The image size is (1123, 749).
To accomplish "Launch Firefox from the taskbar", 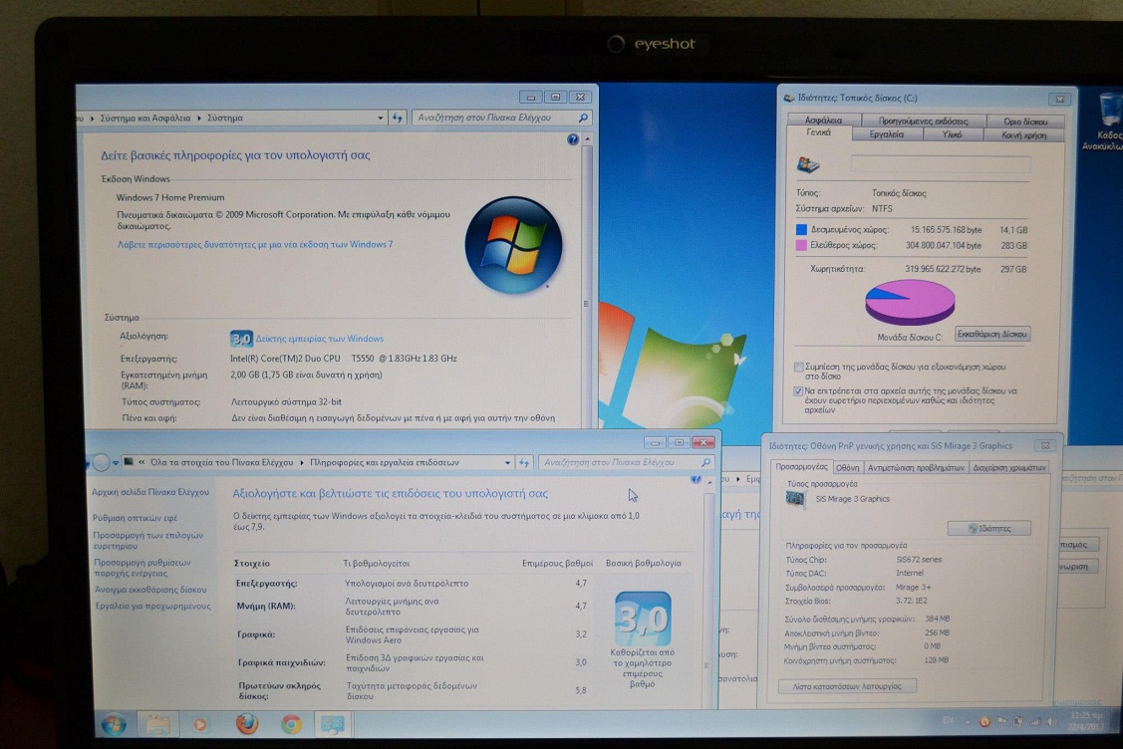I will pyautogui.click(x=247, y=724).
